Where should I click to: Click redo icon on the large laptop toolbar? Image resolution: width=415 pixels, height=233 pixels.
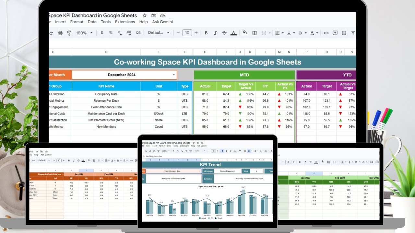pyautogui.click(x=51, y=33)
